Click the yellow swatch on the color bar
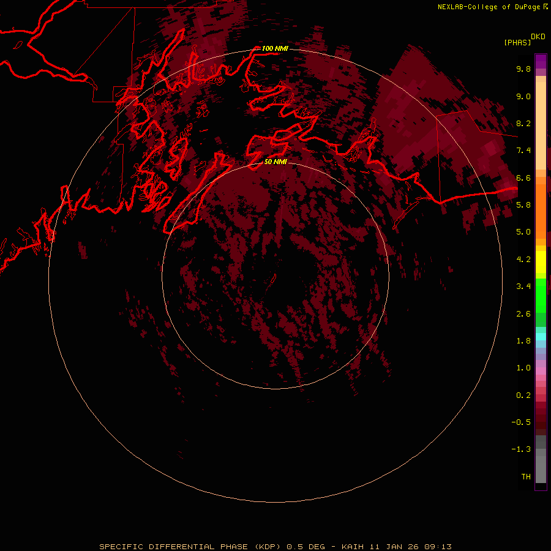 click(541, 262)
